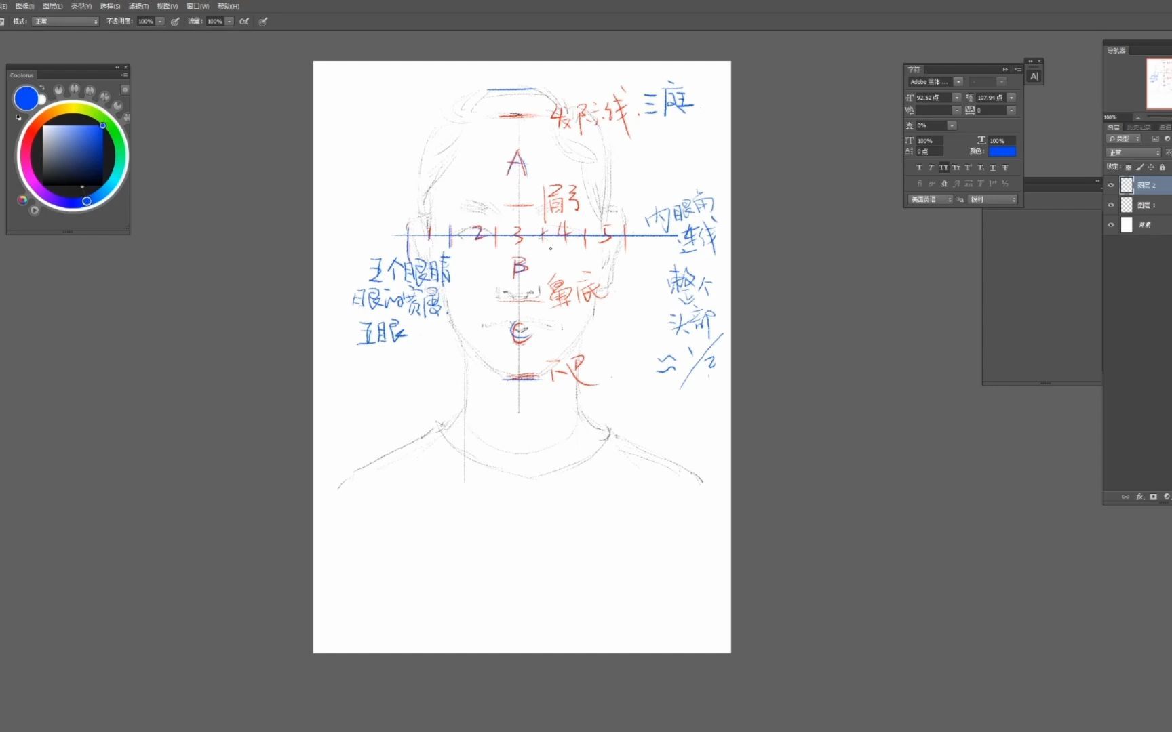Open the 字符 panel flyout menu
The height and width of the screenshot is (732, 1172).
click(1017, 70)
